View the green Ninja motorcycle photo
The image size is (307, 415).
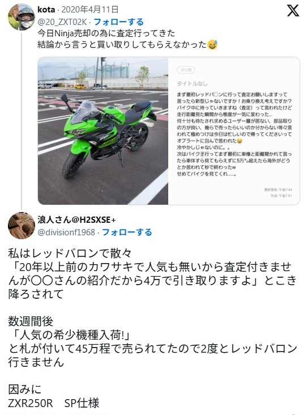(x=103, y=131)
